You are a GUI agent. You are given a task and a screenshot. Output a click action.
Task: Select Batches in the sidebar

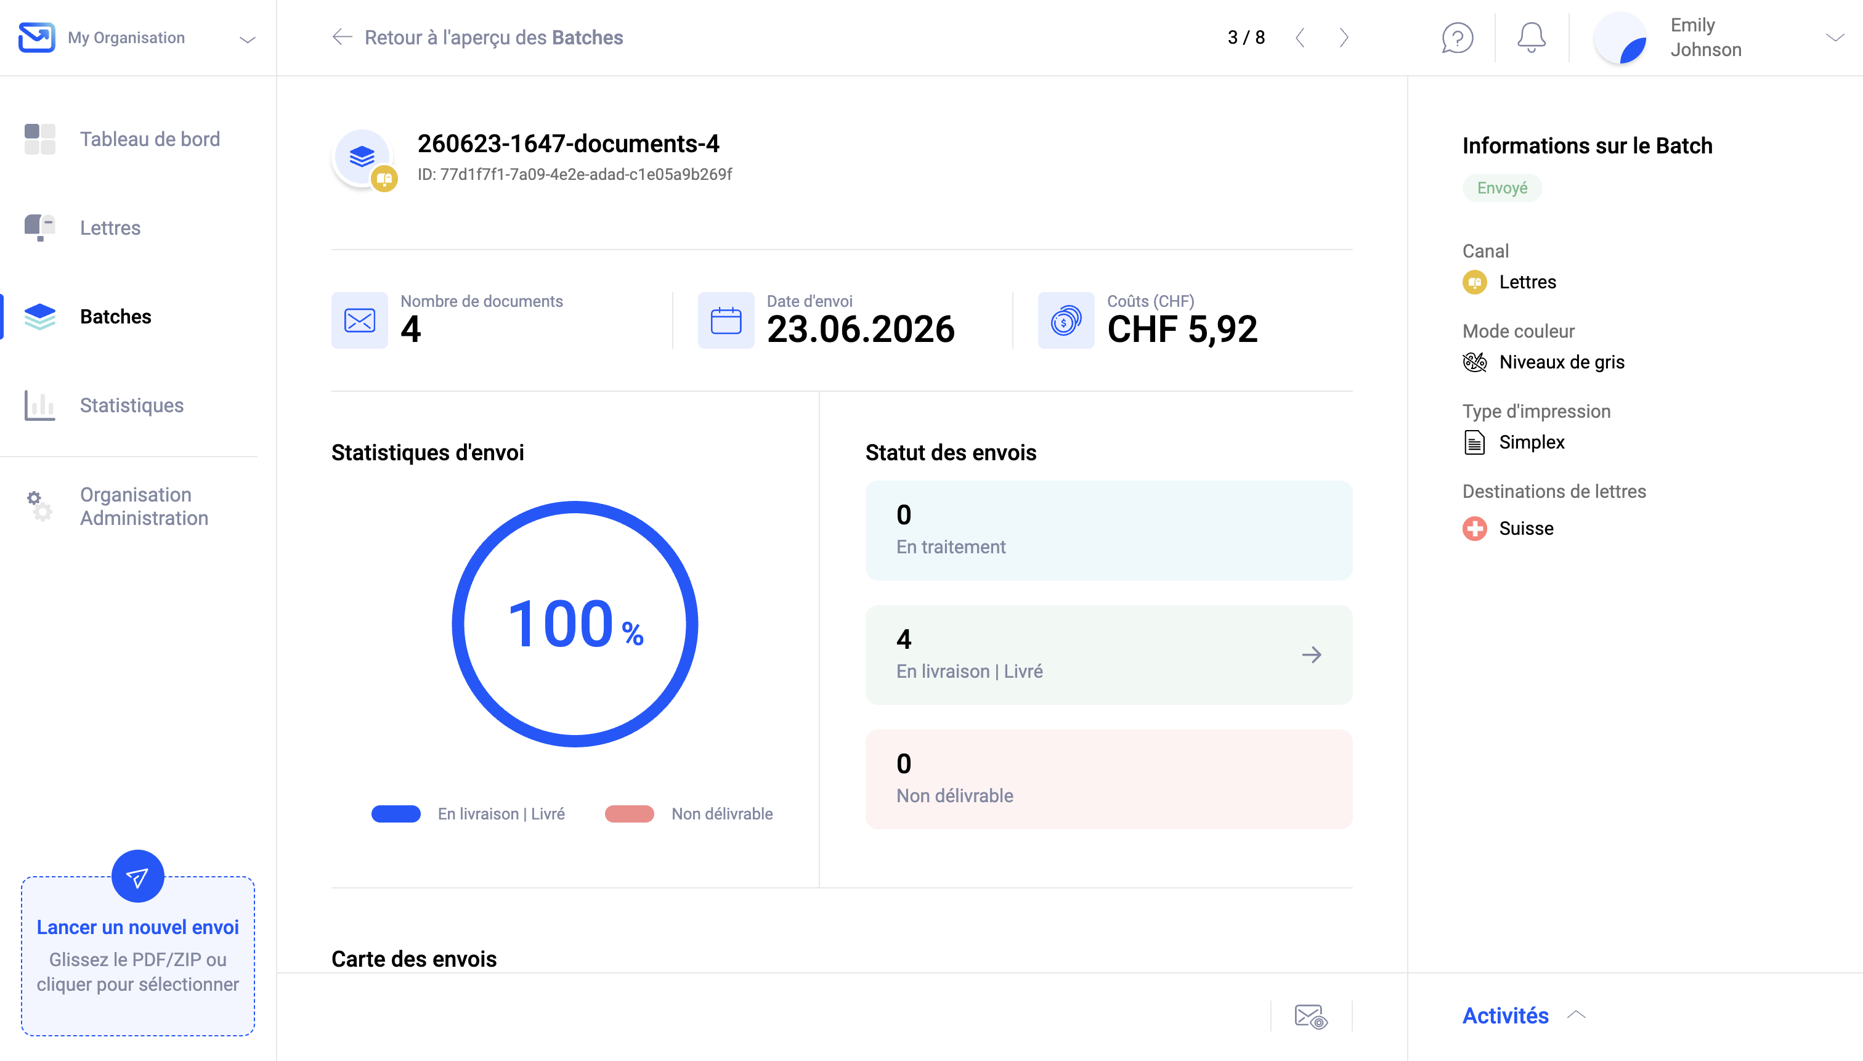(x=87, y=317)
